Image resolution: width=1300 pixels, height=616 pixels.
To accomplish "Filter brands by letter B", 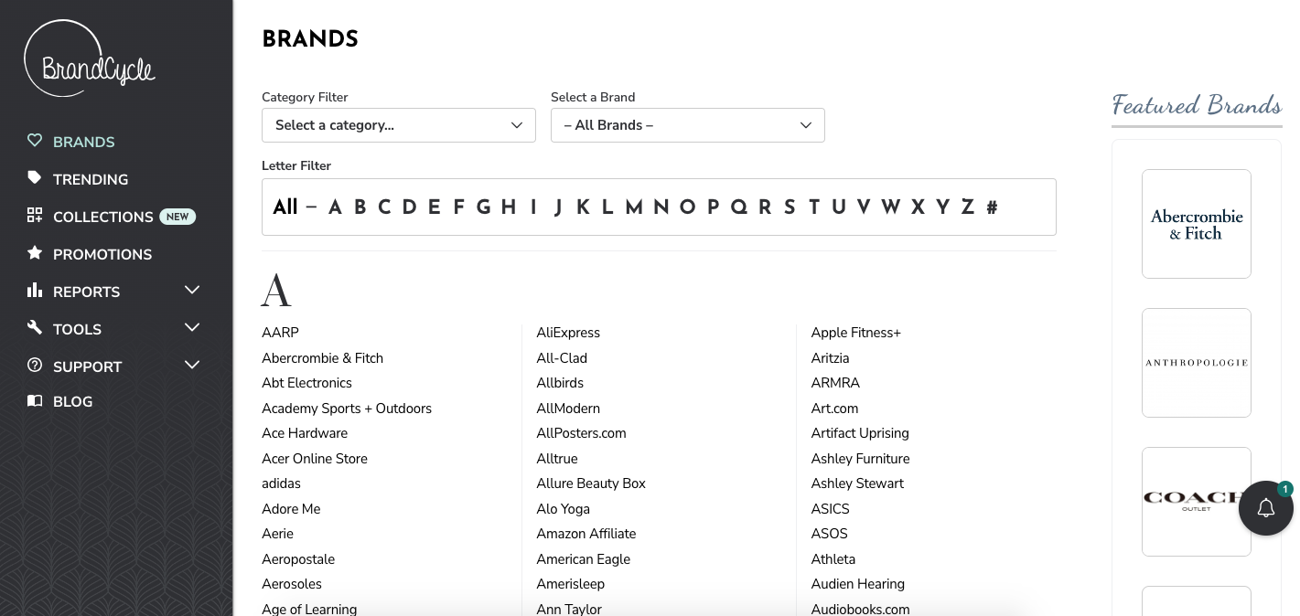I will pos(360,207).
